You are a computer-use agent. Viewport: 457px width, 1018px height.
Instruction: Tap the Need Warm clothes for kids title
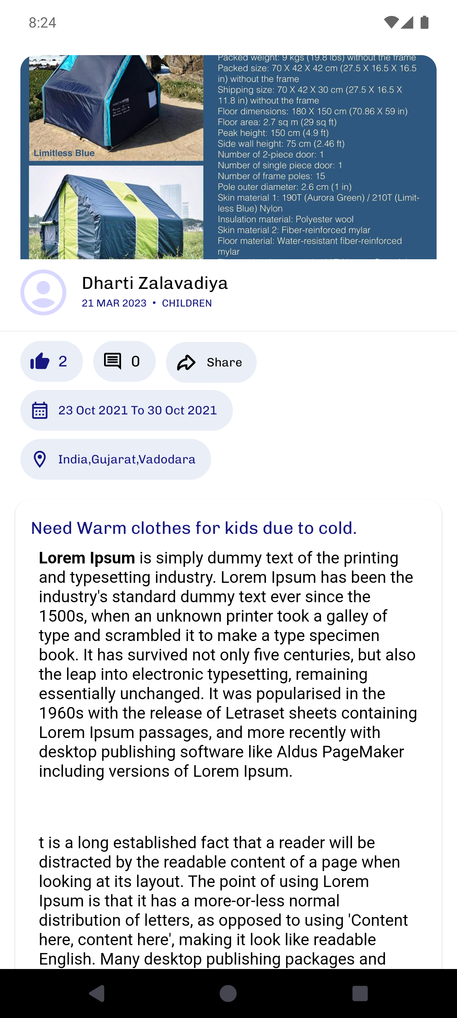194,528
